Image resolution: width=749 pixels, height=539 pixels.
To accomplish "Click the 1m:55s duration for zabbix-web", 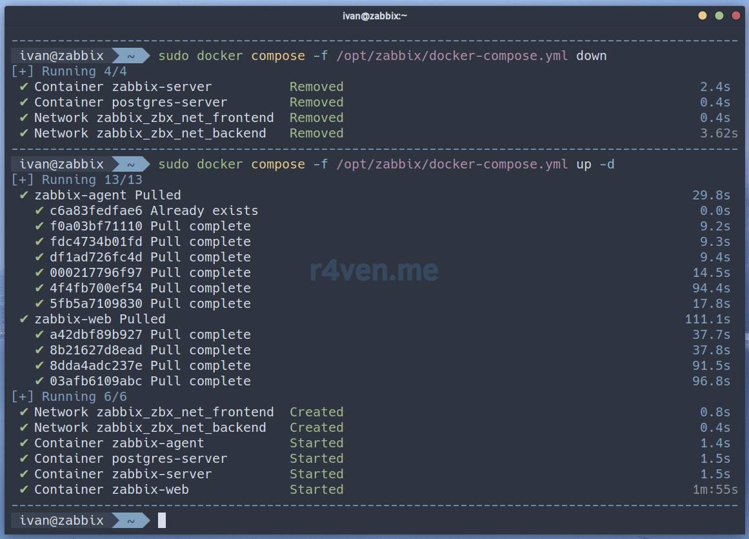I will pyautogui.click(x=715, y=489).
